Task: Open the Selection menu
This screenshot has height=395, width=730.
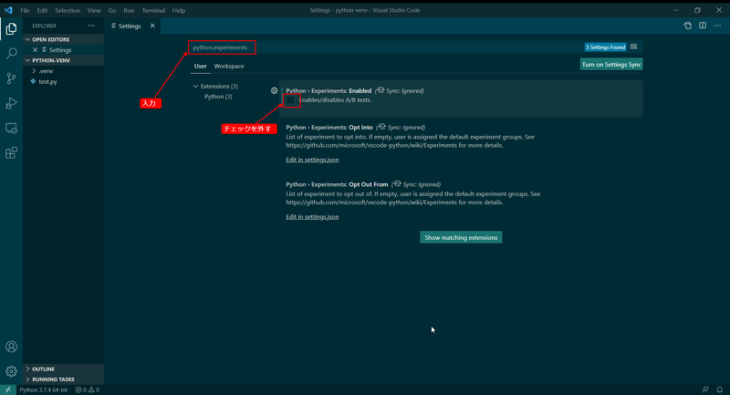Action: click(x=67, y=10)
